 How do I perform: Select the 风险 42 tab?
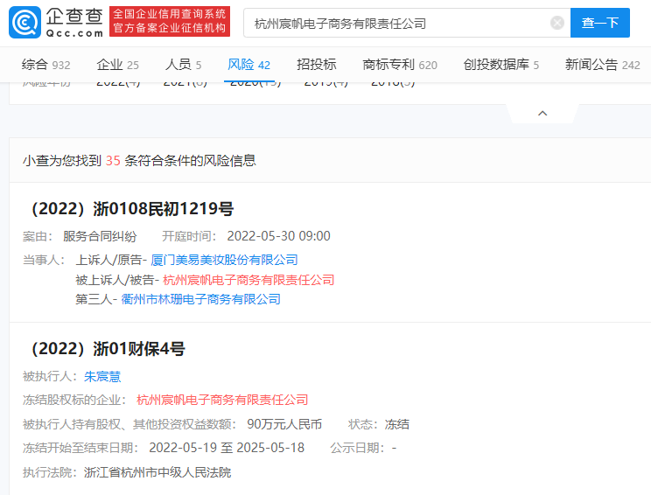click(248, 65)
